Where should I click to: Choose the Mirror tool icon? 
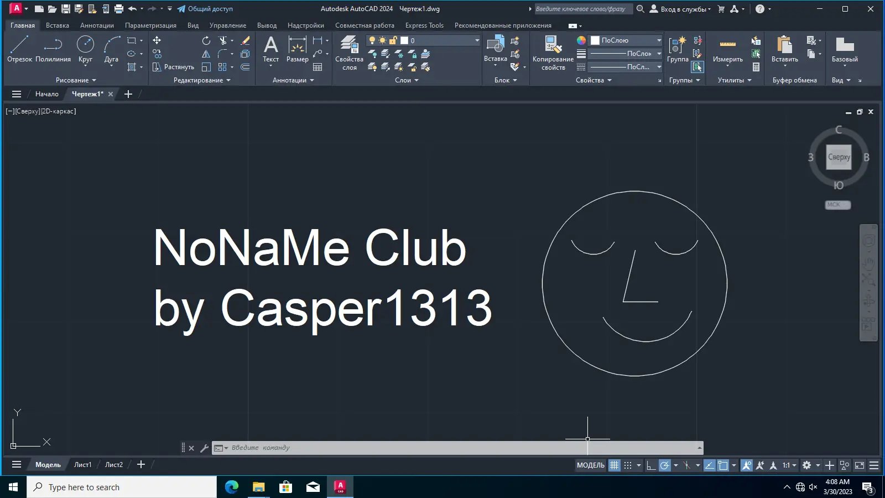(x=206, y=54)
